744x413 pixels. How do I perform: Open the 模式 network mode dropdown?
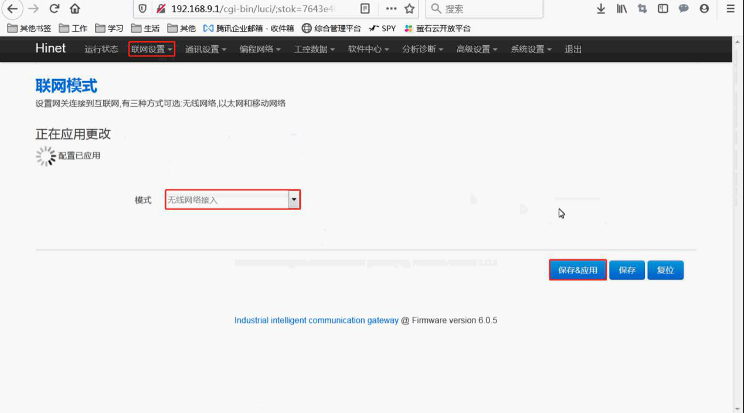click(233, 200)
